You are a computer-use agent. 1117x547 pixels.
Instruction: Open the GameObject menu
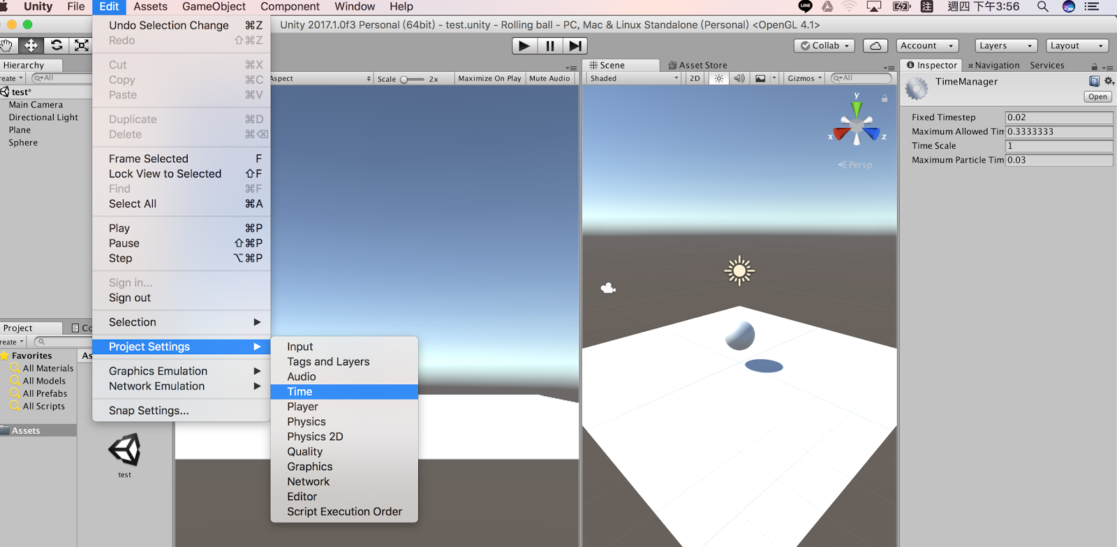click(x=214, y=7)
